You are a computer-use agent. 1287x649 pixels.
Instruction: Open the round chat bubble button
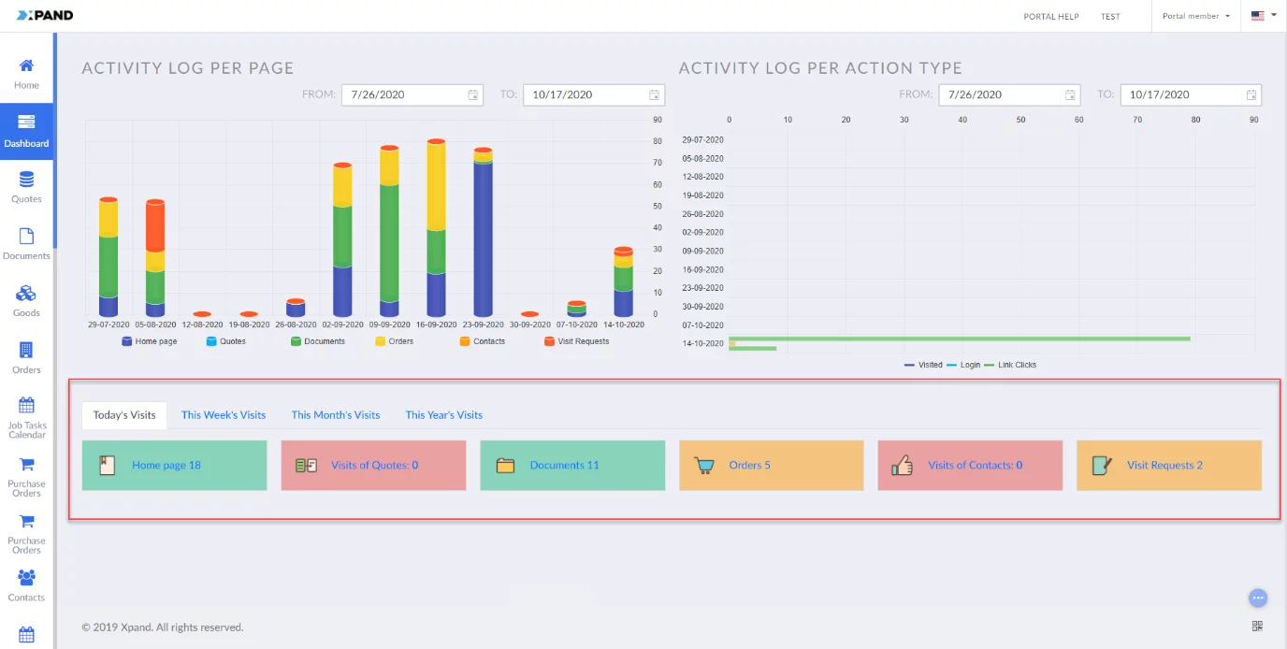1257,598
